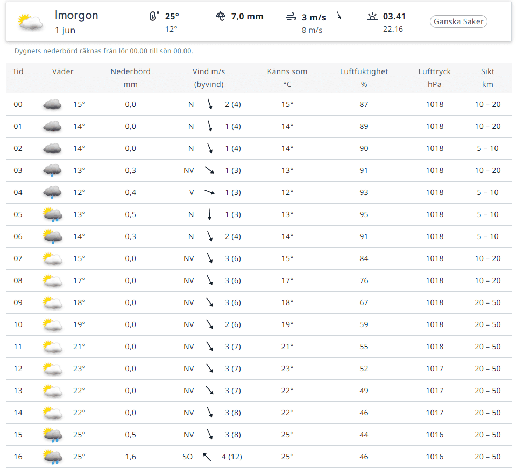This screenshot has height=469, width=516.
Task: Click the Luftfuktighet column header
Action: pos(364,78)
